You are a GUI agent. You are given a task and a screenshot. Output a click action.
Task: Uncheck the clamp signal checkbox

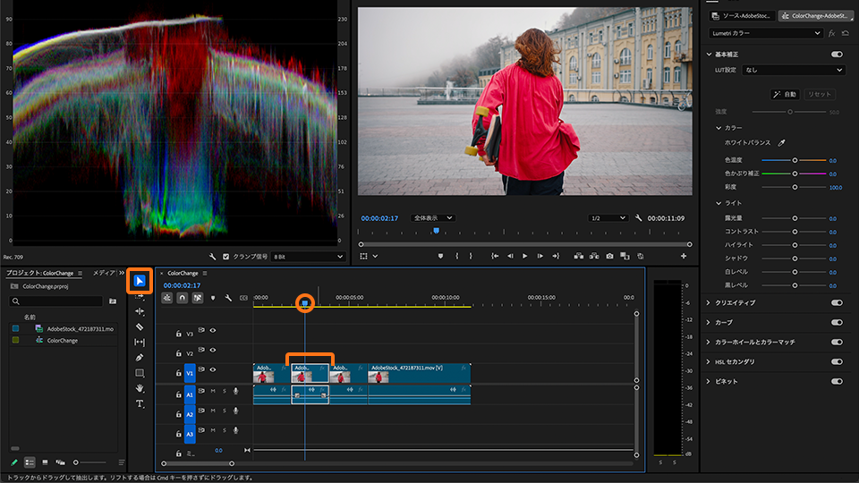click(x=225, y=256)
